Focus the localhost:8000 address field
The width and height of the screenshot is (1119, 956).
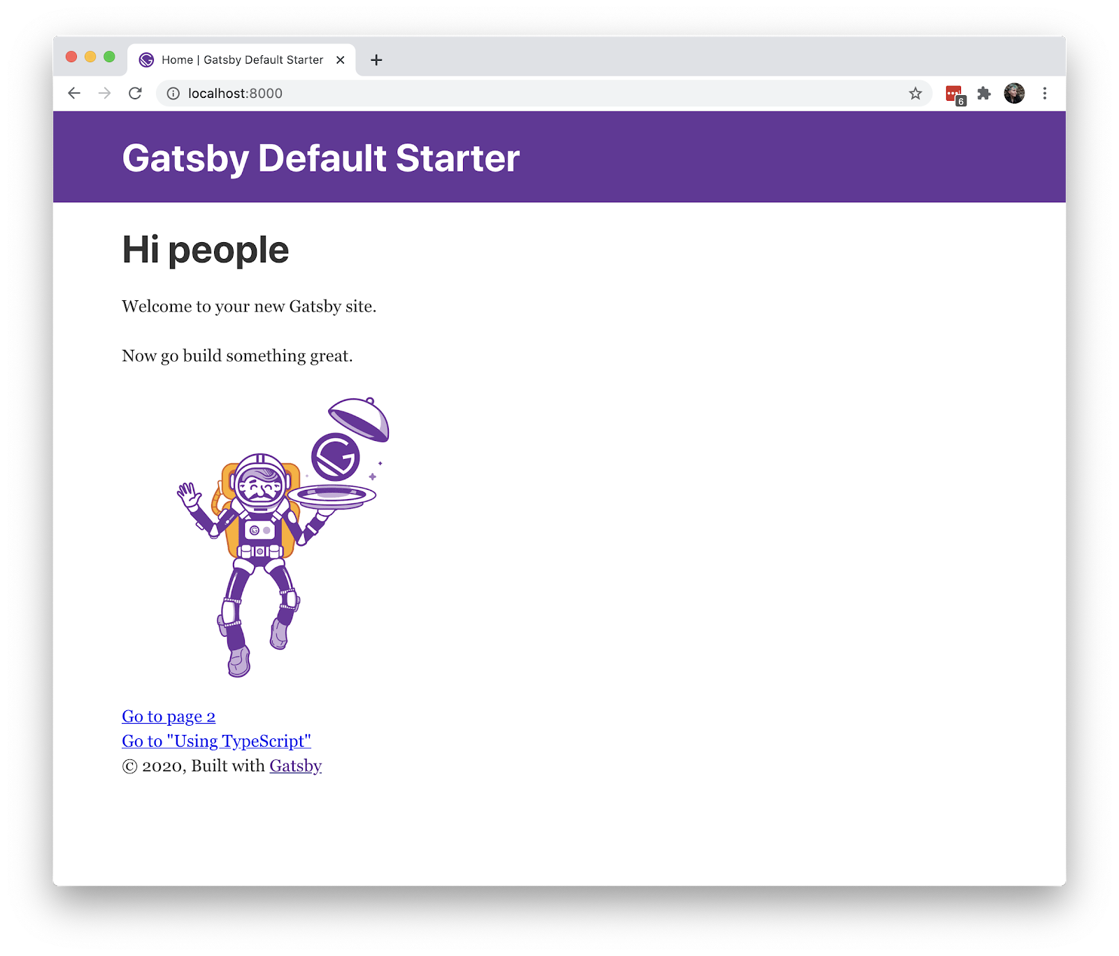click(x=544, y=93)
